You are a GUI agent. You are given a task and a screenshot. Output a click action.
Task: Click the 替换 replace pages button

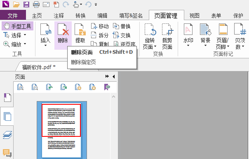point(122,26)
